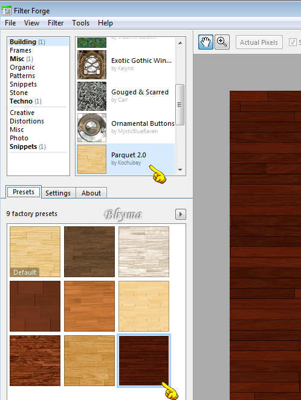Select the orange wood preset thumbnail
301x400 pixels.
pyautogui.click(x=89, y=306)
